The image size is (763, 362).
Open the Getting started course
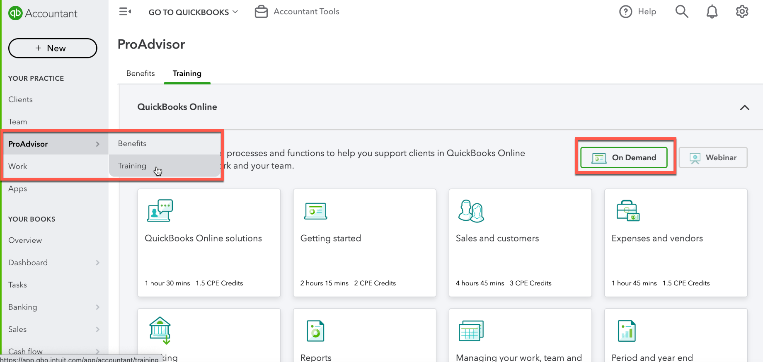pos(365,243)
